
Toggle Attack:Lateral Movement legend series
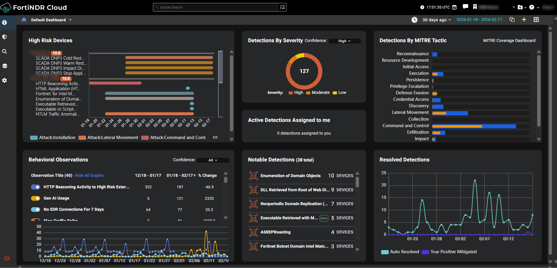(x=108, y=138)
